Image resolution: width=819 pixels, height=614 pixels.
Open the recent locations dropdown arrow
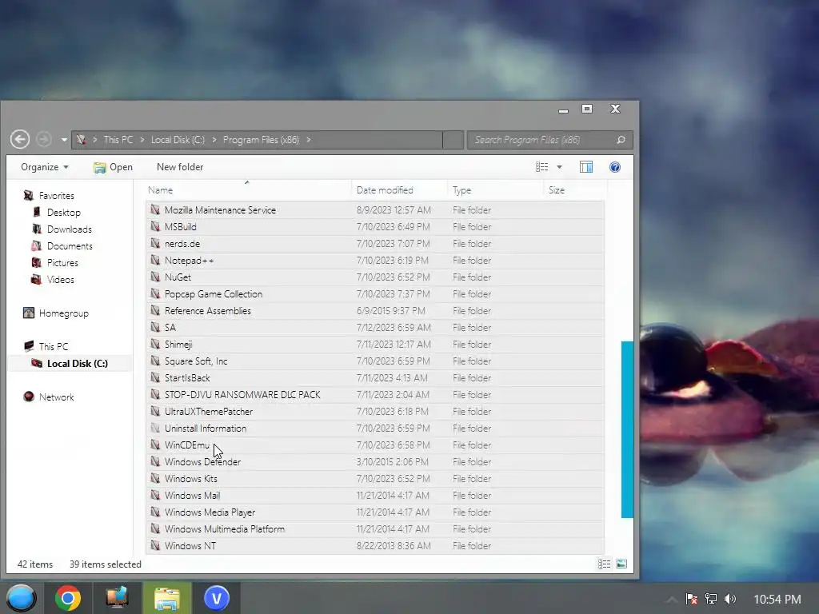point(64,140)
